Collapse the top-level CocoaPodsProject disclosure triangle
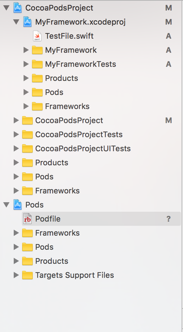Screen dimensions: 183x332 (6, 8)
